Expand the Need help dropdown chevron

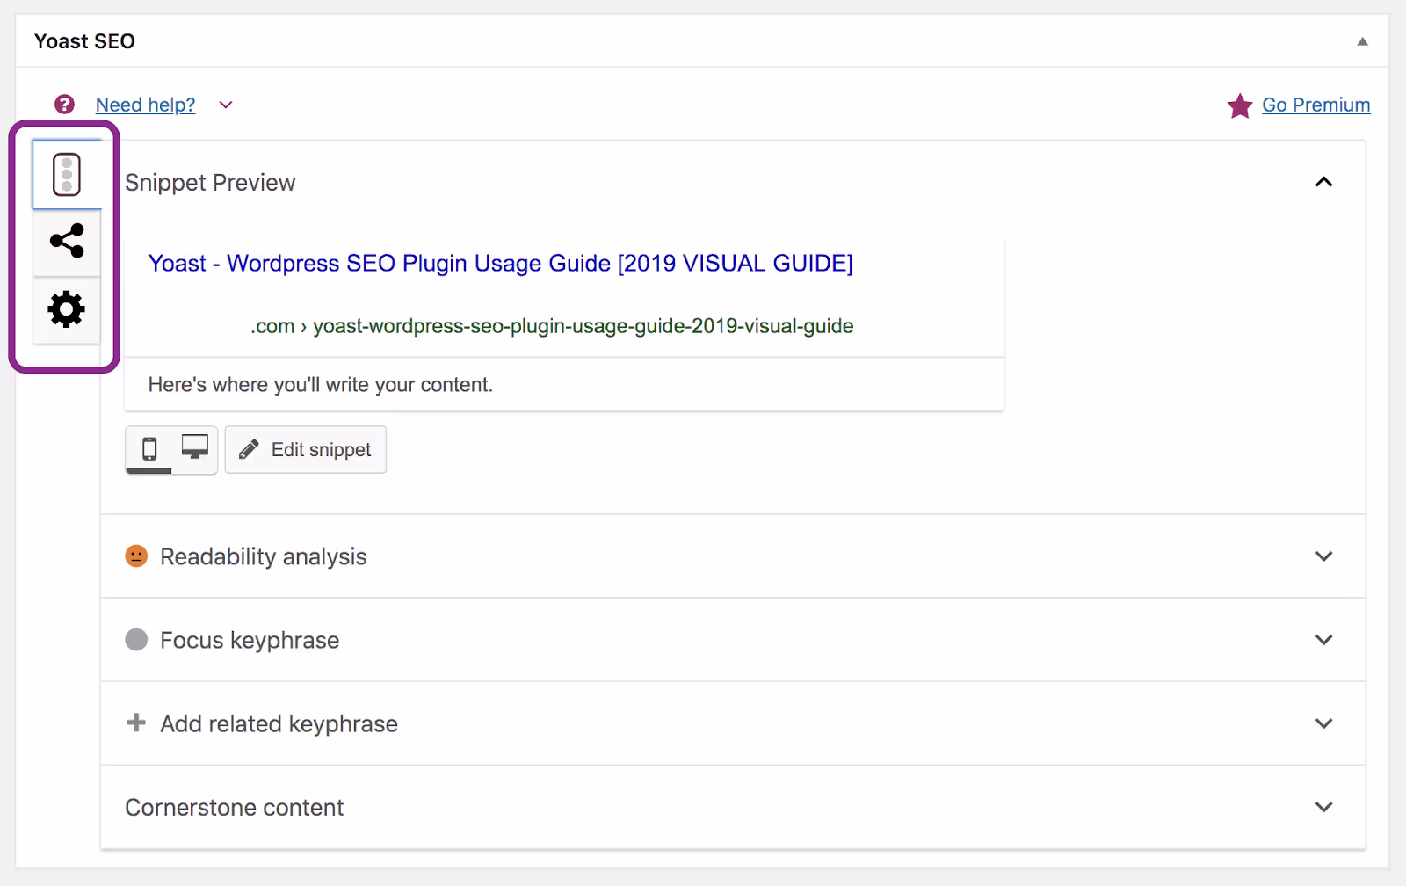pos(226,105)
